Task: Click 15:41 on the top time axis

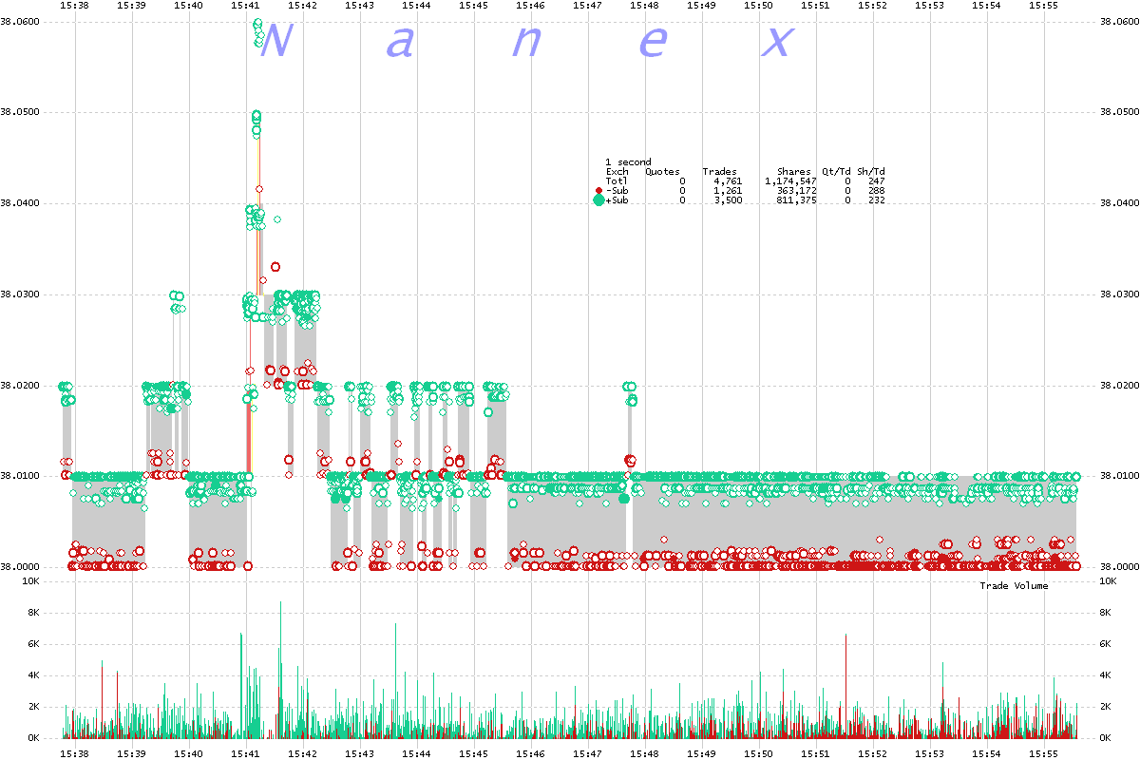Action: pyautogui.click(x=245, y=6)
